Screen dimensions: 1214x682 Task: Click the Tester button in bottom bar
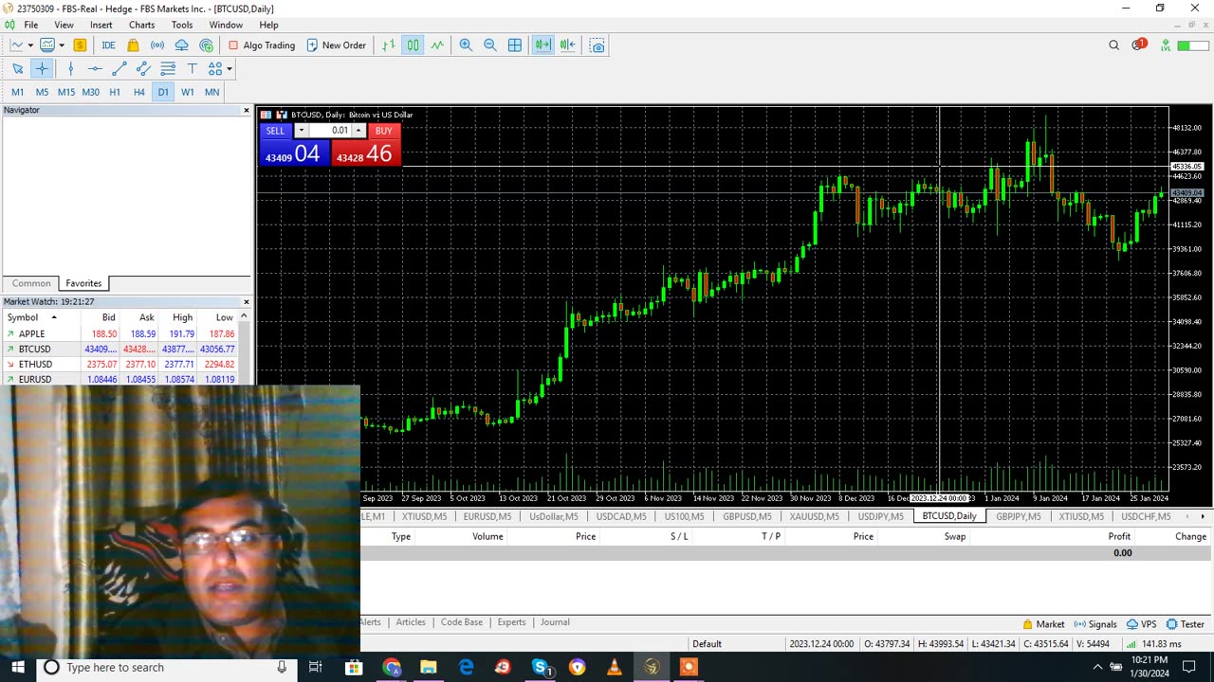click(1186, 624)
